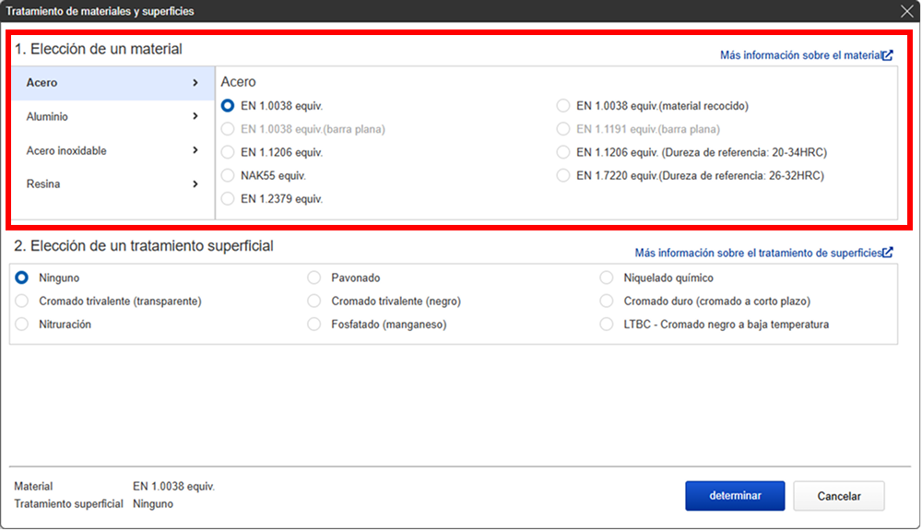The width and height of the screenshot is (922, 531).
Task: Select EN 1.7220 equiv. 26-32HRC option
Action: point(563,175)
